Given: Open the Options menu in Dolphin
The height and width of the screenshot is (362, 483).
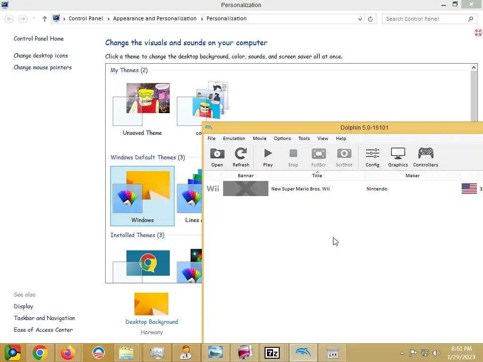Looking at the screenshot, I should [283, 139].
